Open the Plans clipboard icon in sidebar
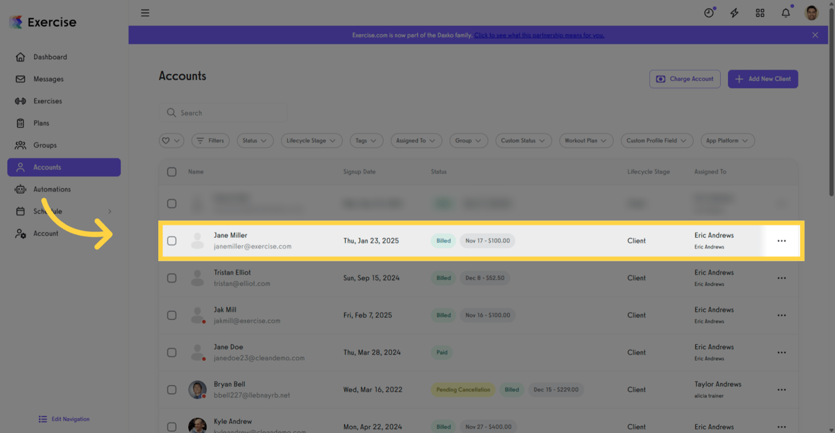 point(21,123)
